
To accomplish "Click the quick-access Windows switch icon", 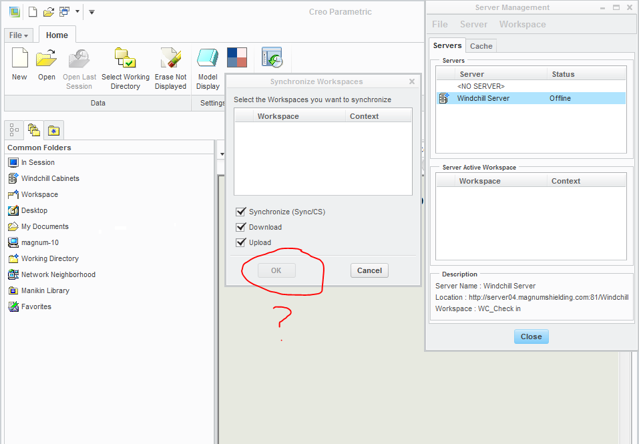I will [64, 12].
